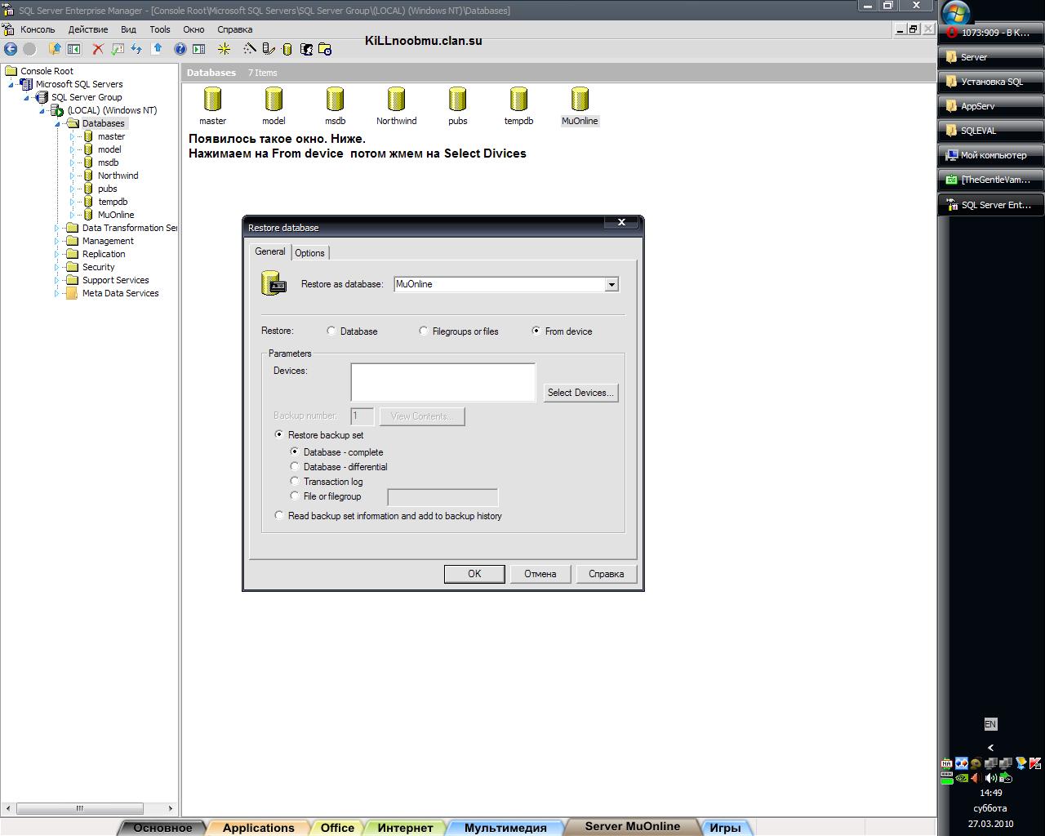
Task: Collapse the Databases tree node
Action: pyautogui.click(x=57, y=123)
